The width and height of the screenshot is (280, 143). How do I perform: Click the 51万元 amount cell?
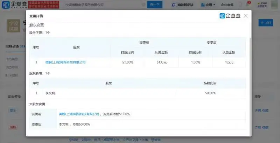162,62
